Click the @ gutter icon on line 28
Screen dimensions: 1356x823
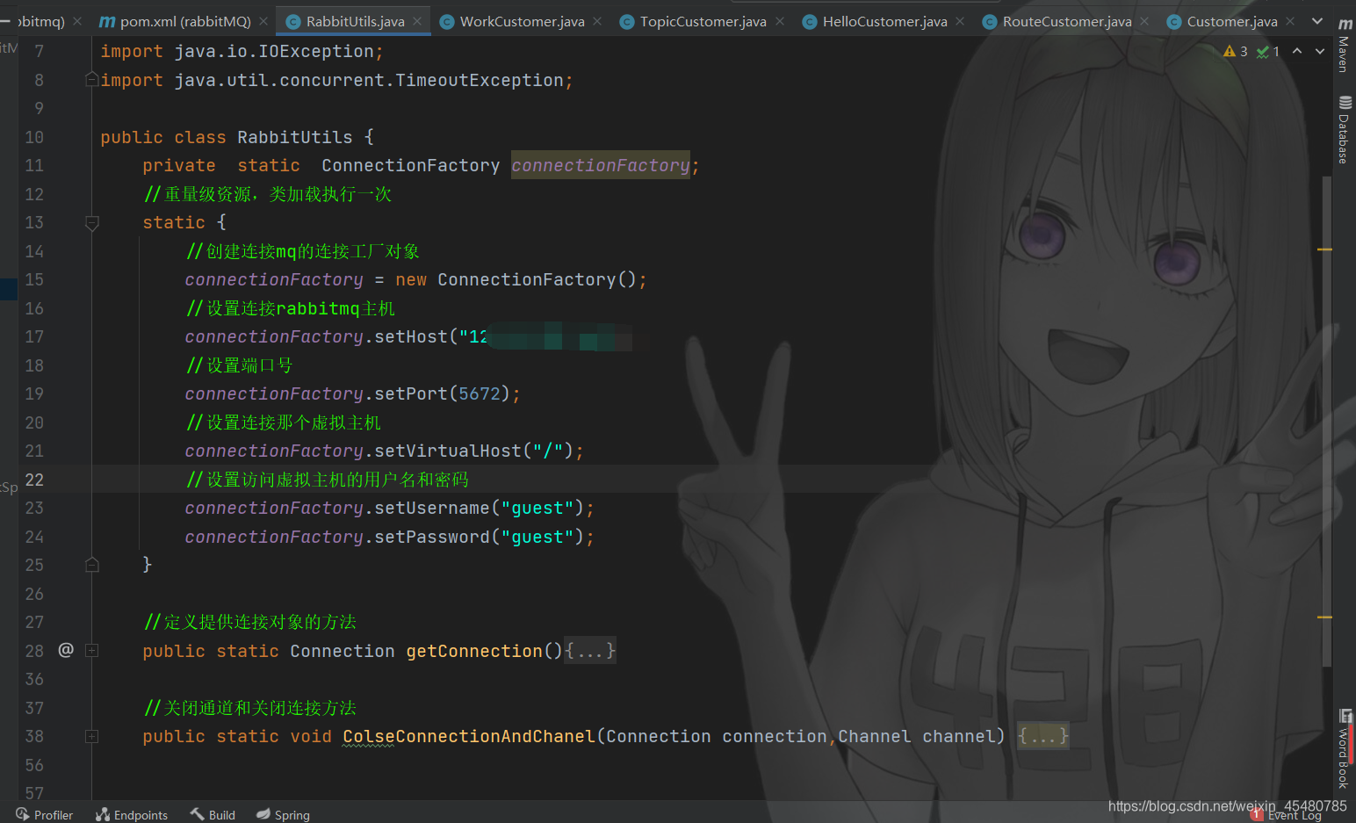pyautogui.click(x=66, y=650)
